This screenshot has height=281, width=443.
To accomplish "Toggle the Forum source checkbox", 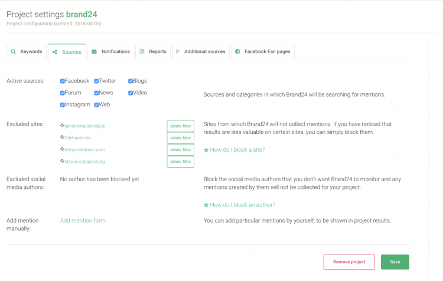I will (x=63, y=93).
